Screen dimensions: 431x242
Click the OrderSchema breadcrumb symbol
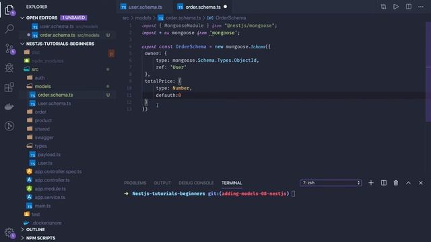[230, 18]
